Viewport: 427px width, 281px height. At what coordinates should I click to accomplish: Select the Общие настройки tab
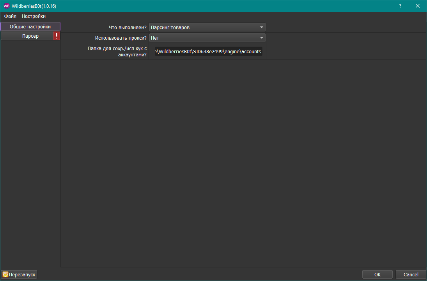[30, 26]
